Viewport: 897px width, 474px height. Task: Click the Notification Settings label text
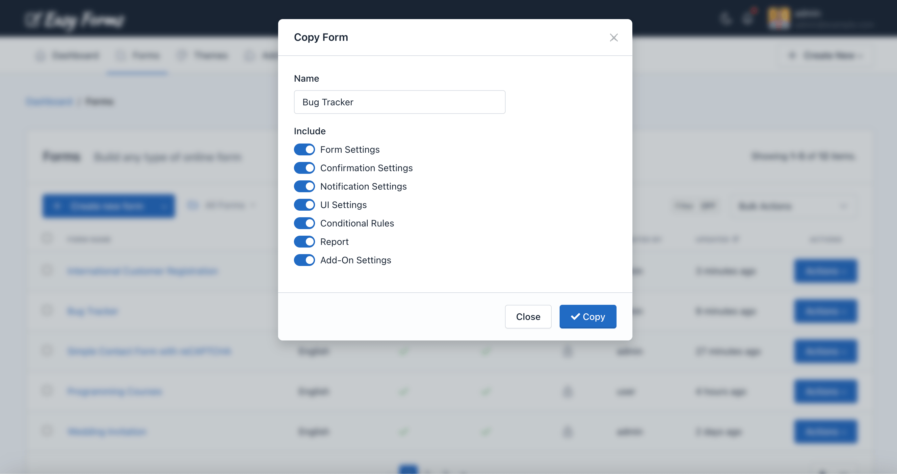click(363, 186)
